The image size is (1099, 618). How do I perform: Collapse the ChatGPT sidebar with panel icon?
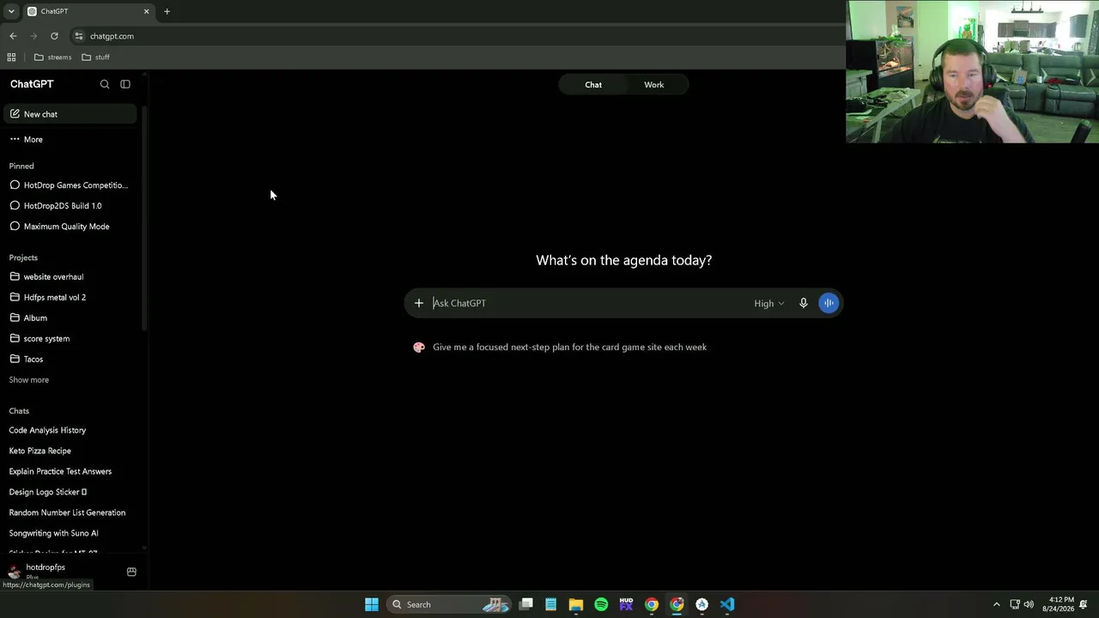[125, 84]
